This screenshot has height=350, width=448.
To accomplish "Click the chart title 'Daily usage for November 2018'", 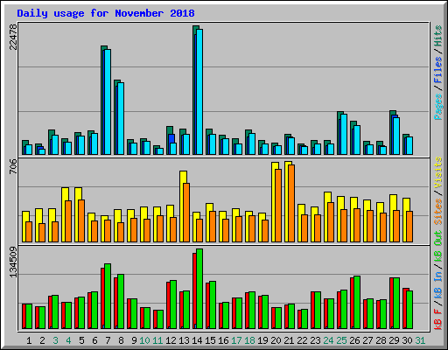I will pyautogui.click(x=106, y=13).
